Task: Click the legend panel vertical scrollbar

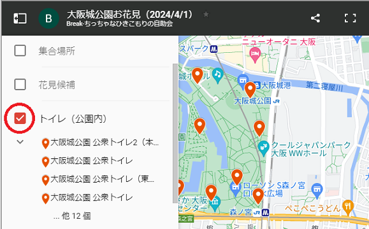Action: [175, 133]
